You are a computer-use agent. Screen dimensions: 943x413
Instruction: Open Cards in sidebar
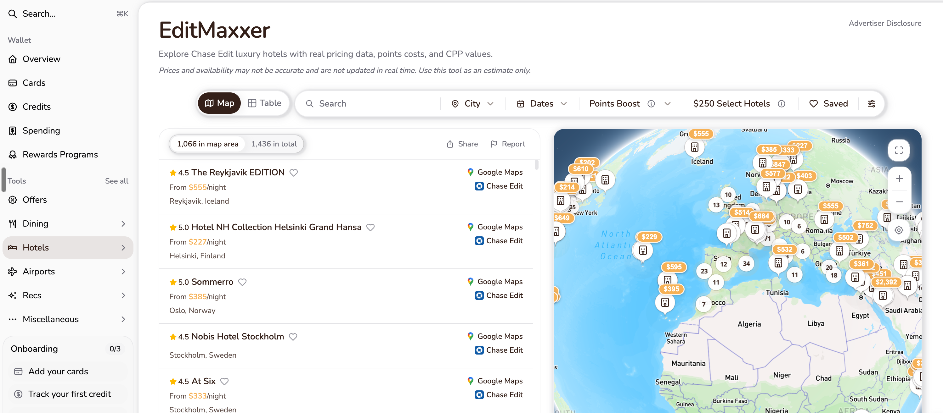[68, 83]
